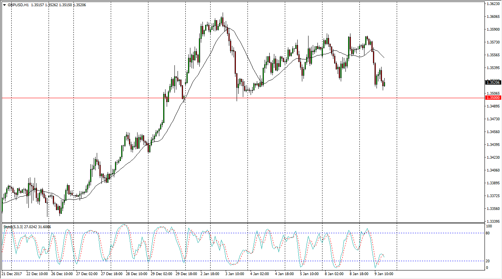This screenshot has width=502, height=279.
Task: Click the 1.35730 price on the scale
Action: [x=493, y=42]
